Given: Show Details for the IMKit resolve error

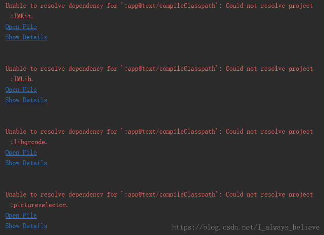Looking at the screenshot, I should pos(26,37).
